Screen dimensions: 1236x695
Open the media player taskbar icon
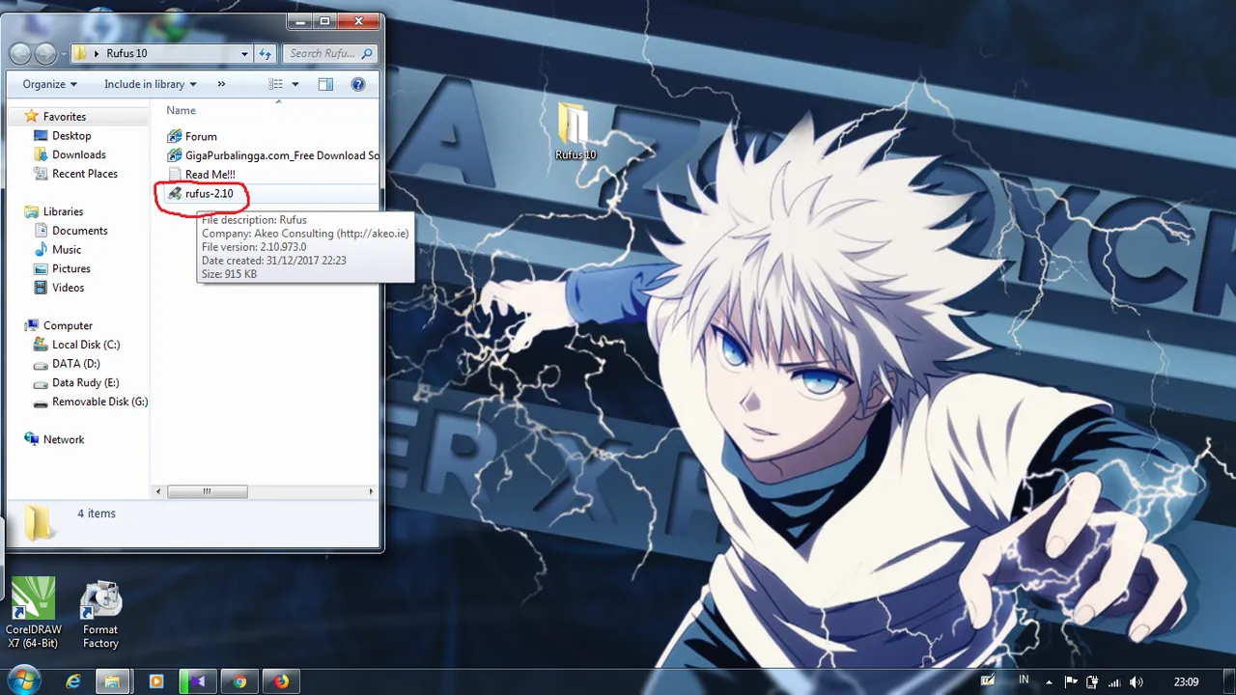(x=156, y=681)
